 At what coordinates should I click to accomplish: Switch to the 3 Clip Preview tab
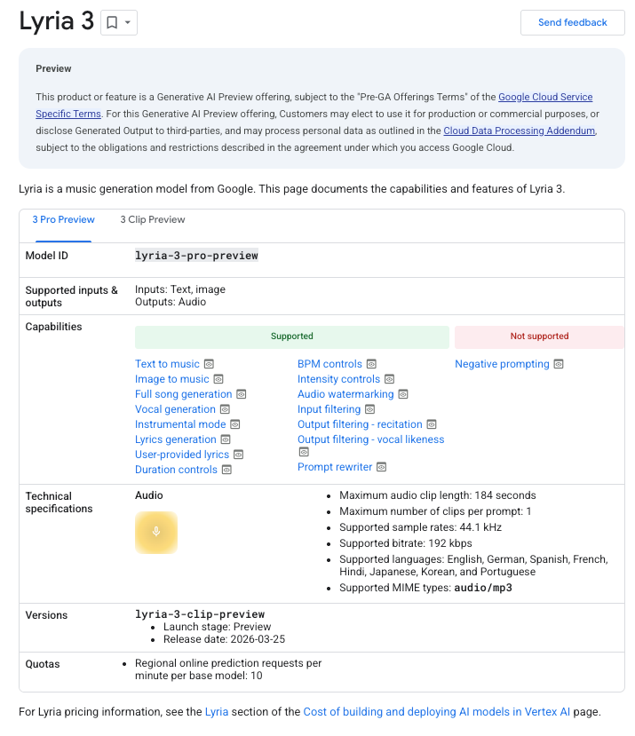153,219
